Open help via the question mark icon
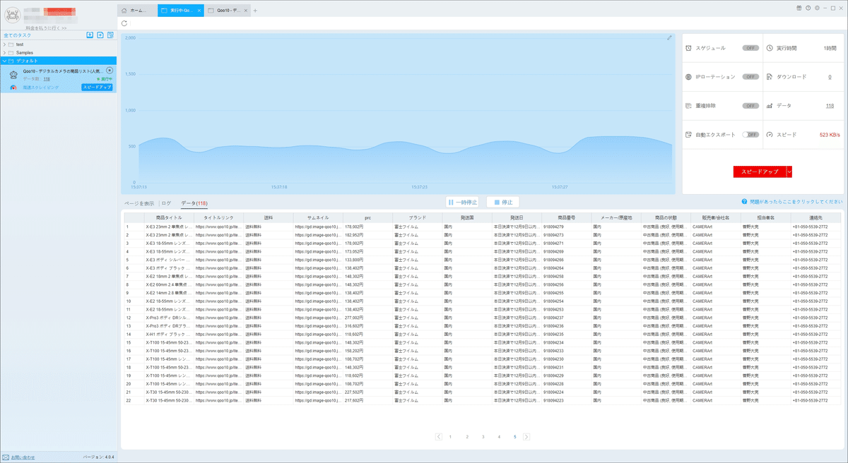The image size is (848, 463). [x=808, y=7]
